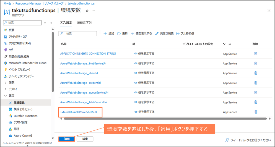
Task: Click the sidebar 検索 field
Action: (22, 23)
